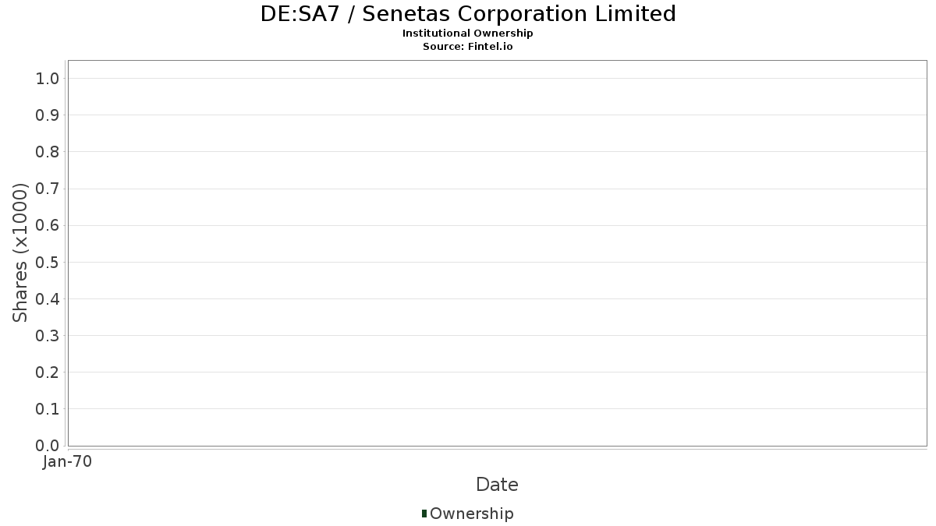Viewport: 936px width, 526px height.
Task: Select the 0.3 y-axis tick label
Action: (x=48, y=336)
